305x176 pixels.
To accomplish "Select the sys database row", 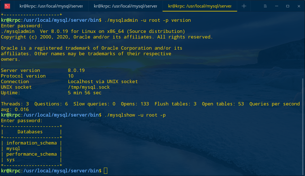I will pyautogui.click(x=32, y=160).
